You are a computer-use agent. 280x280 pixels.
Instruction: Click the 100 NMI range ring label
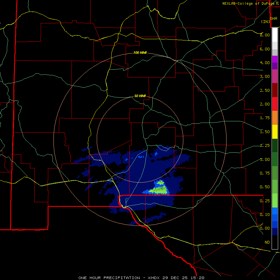[140, 53]
